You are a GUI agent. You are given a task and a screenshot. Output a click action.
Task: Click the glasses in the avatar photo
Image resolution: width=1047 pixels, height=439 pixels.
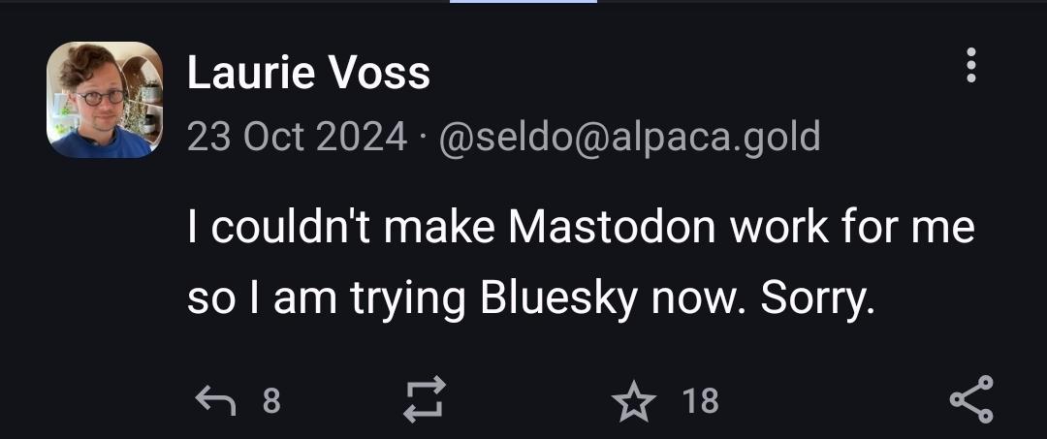[101, 97]
